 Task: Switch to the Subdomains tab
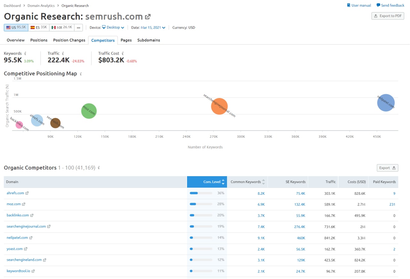click(149, 40)
